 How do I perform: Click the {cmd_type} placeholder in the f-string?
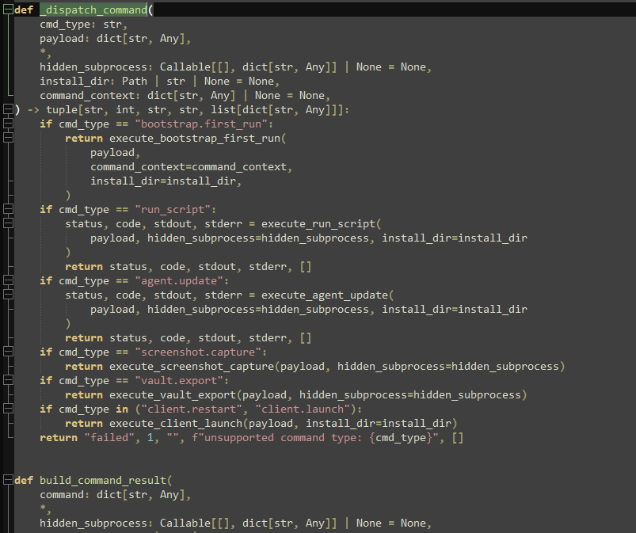(x=401, y=438)
